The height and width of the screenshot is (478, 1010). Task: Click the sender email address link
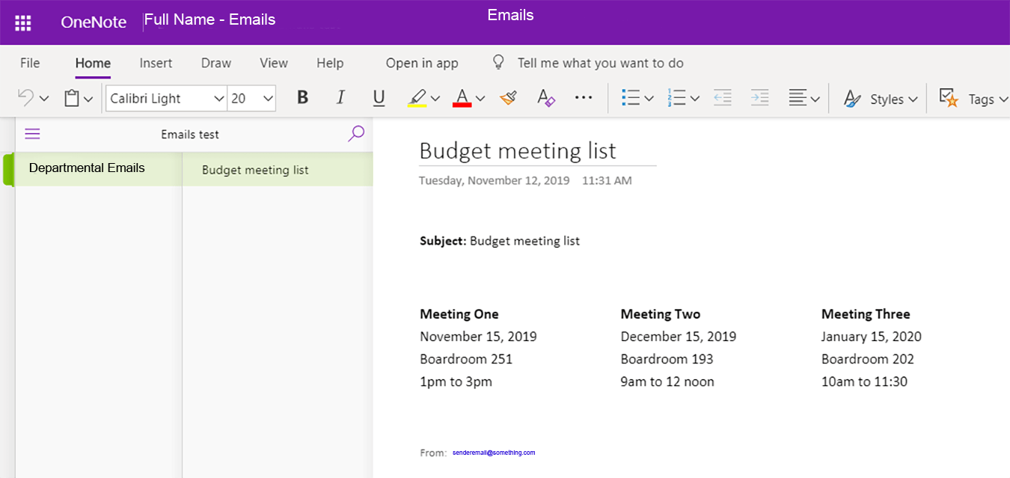click(x=494, y=453)
